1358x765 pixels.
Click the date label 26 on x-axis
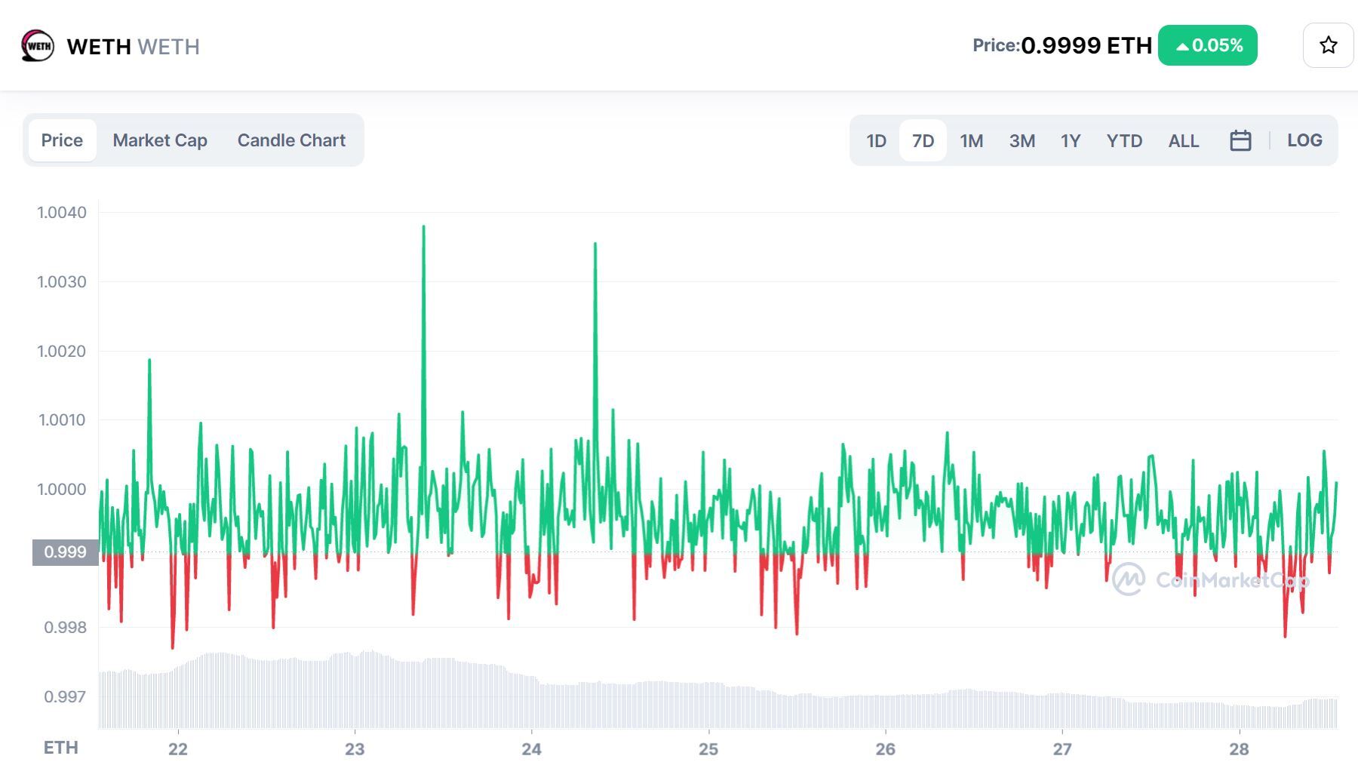coord(886,749)
